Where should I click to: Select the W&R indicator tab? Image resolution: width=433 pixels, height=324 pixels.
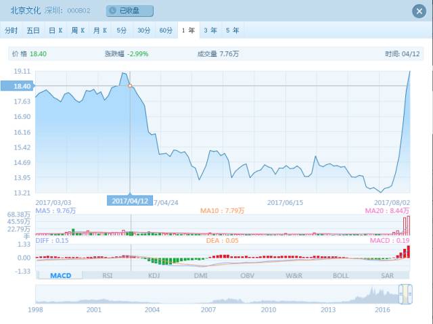tap(294, 275)
